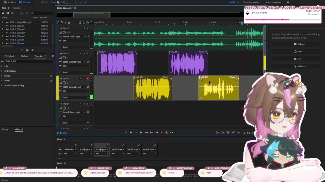Click Zoom Out (Time) icon

233,132
